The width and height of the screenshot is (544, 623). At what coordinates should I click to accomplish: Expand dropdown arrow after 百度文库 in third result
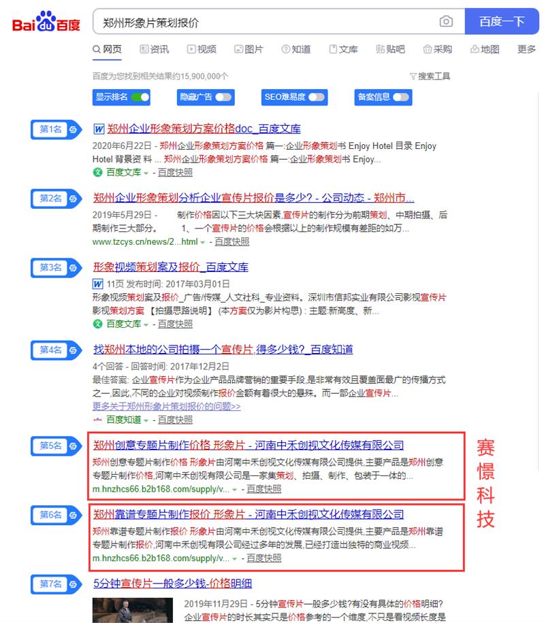(x=146, y=324)
